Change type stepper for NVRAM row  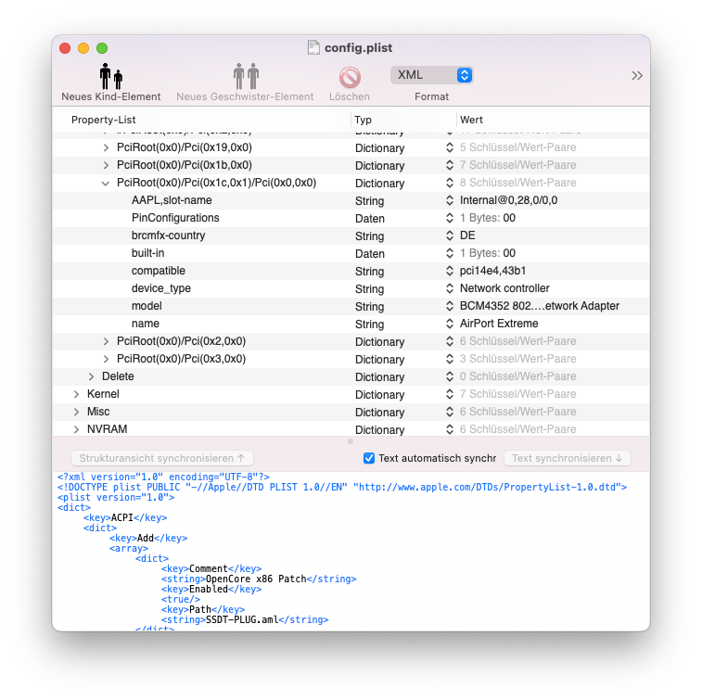[450, 429]
